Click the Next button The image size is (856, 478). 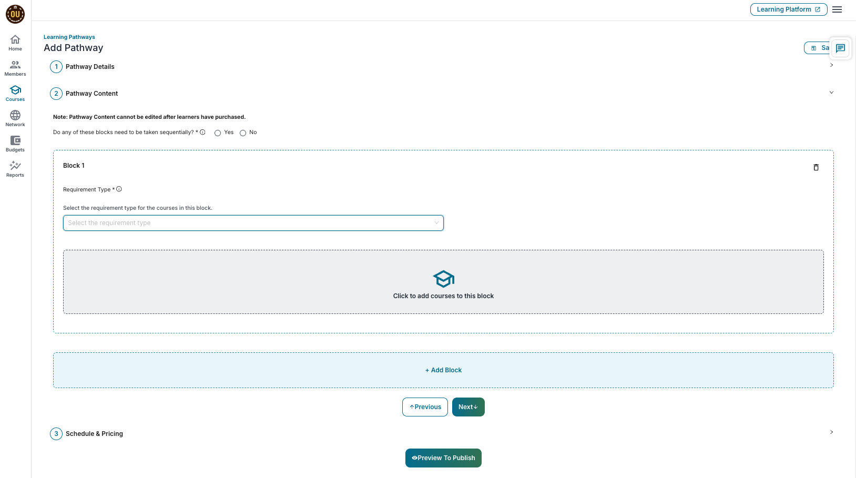coord(468,407)
